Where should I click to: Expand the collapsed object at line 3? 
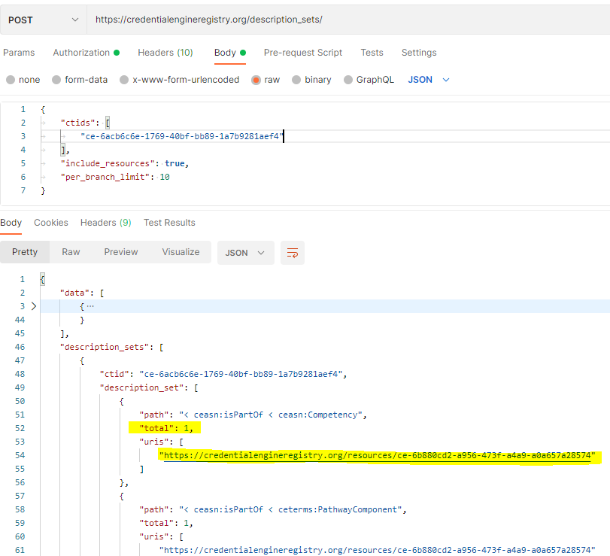(x=34, y=306)
